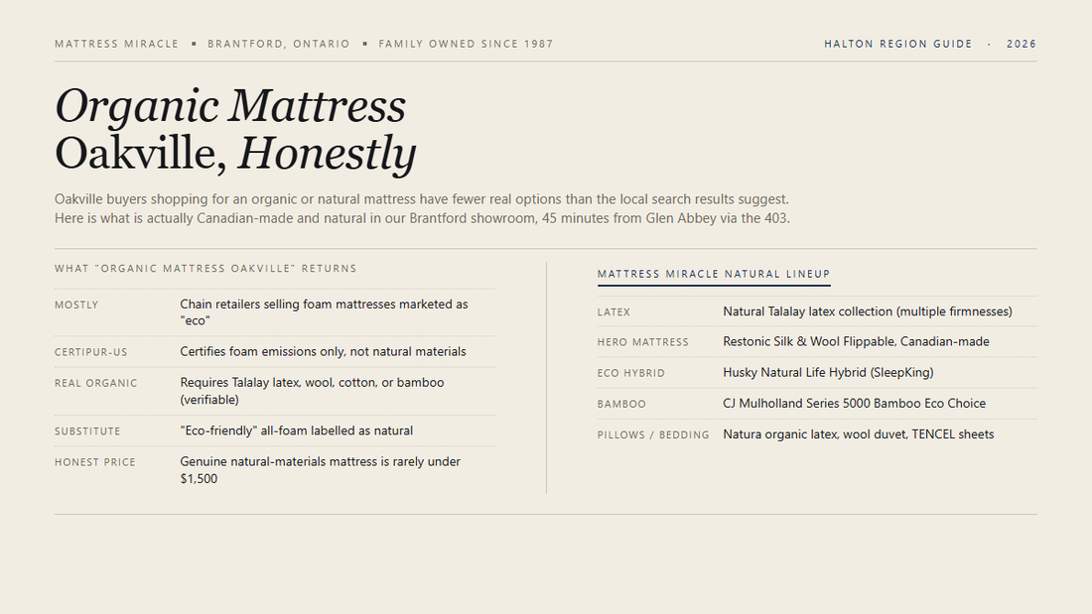Click the 'SUBSTITUTE' row label

point(87,431)
